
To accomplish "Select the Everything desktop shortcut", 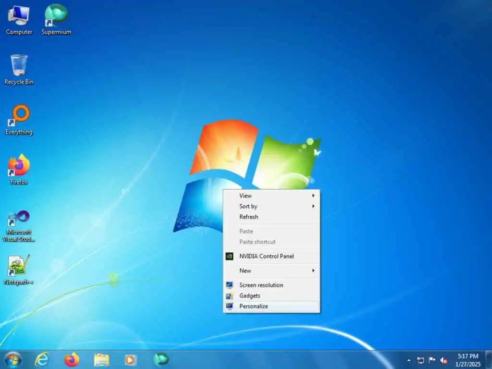I will click(x=19, y=120).
